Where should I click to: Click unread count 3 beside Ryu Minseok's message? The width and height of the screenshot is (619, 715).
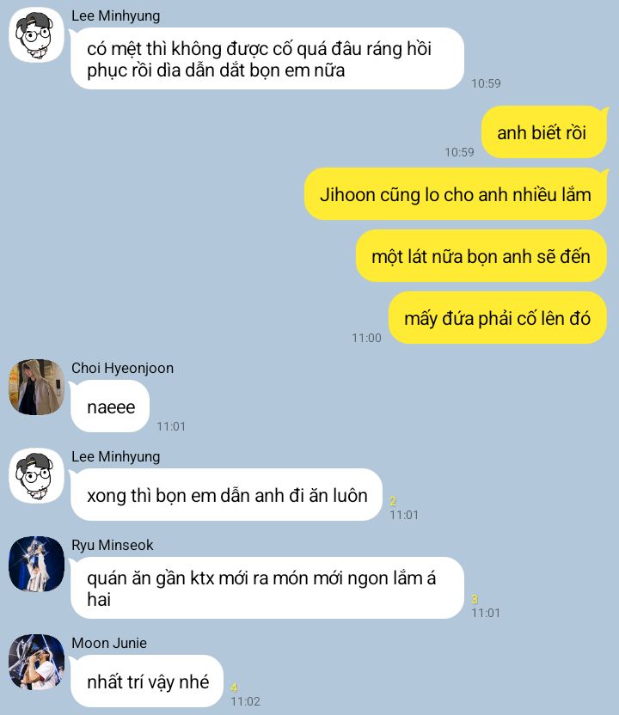click(x=475, y=599)
